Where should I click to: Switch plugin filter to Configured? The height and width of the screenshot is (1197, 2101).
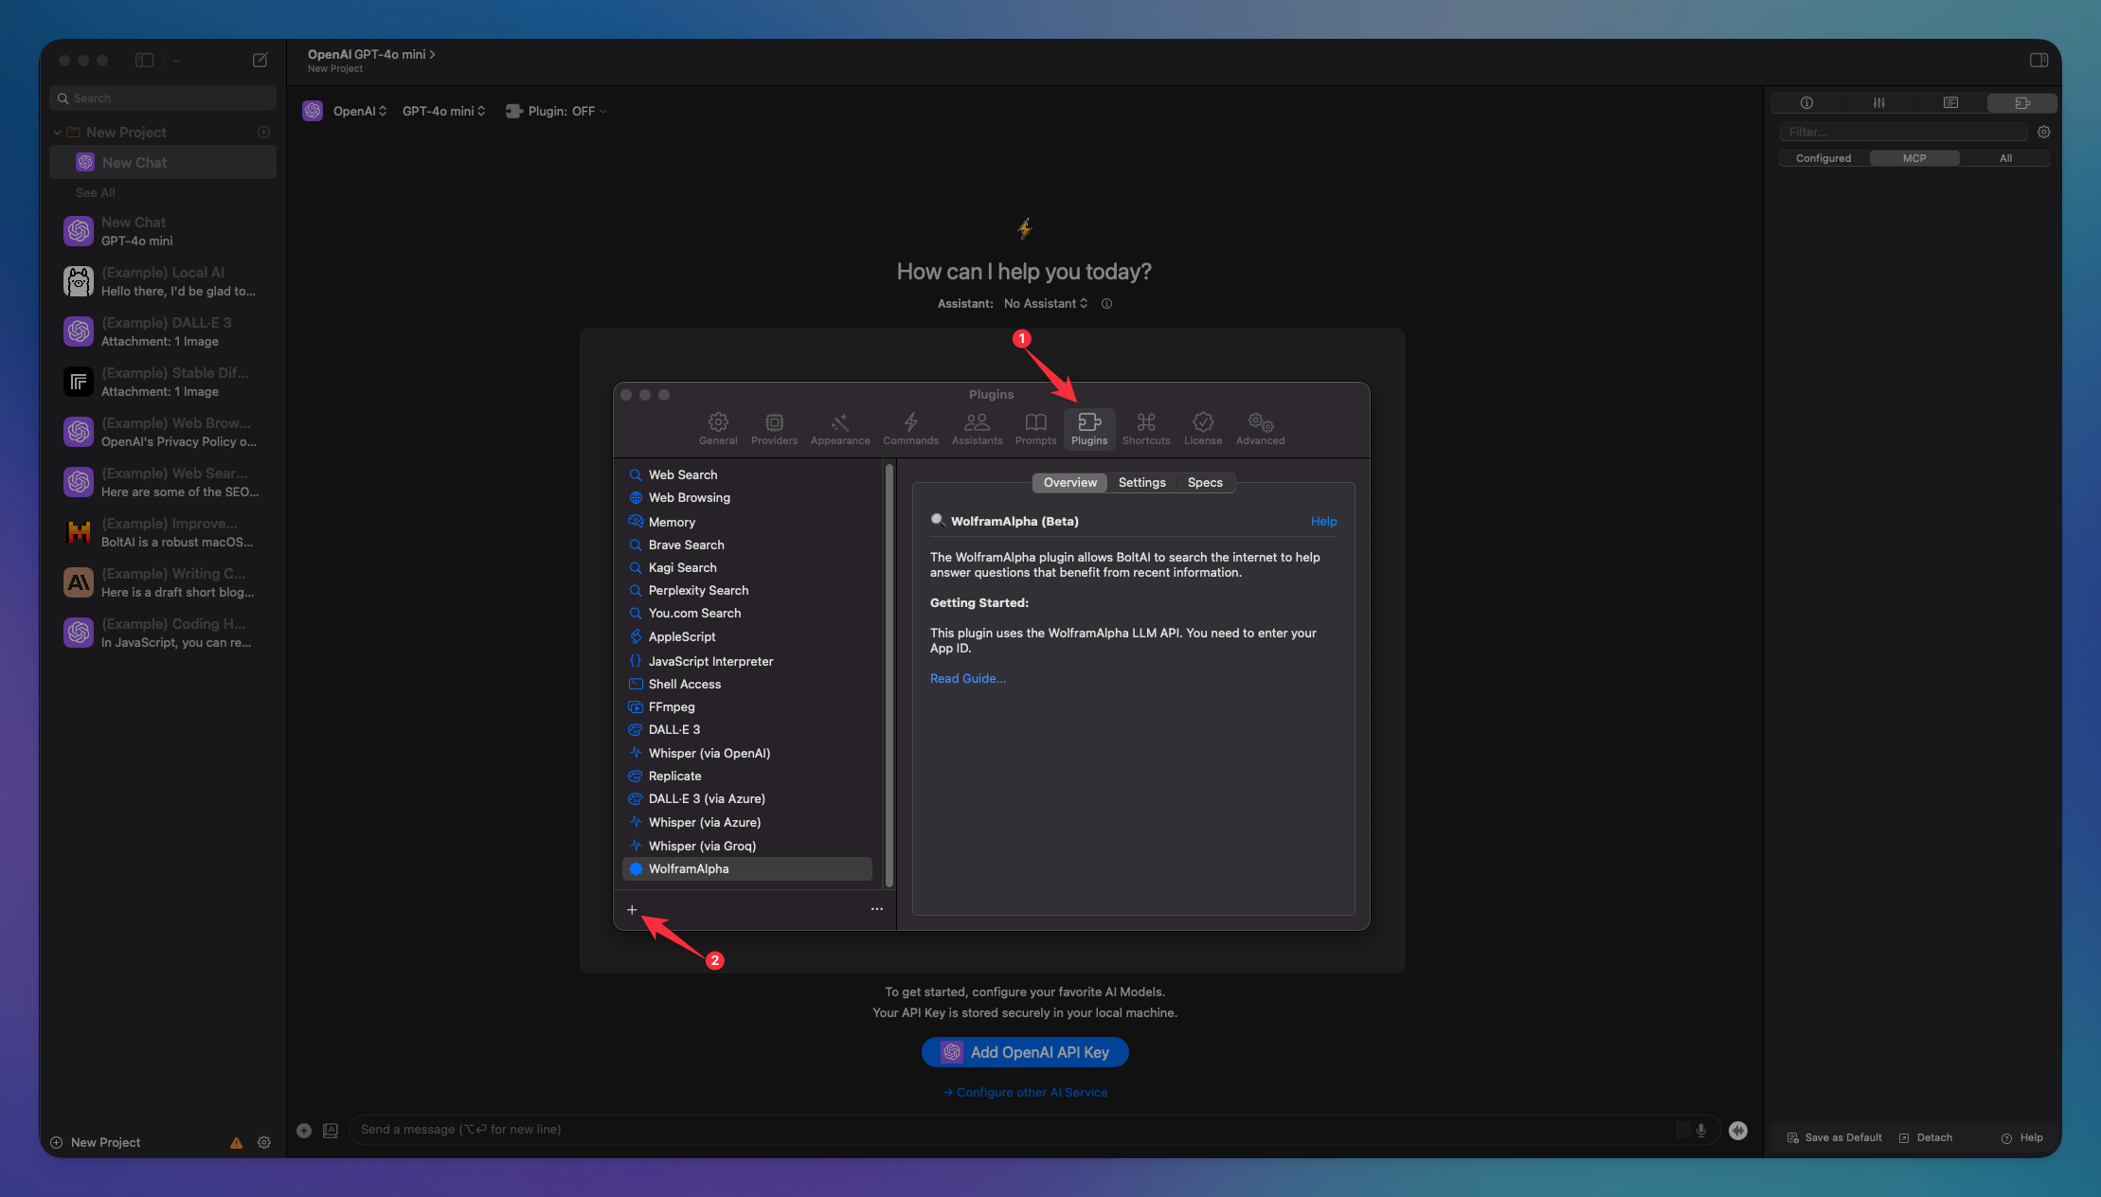pyautogui.click(x=1822, y=157)
